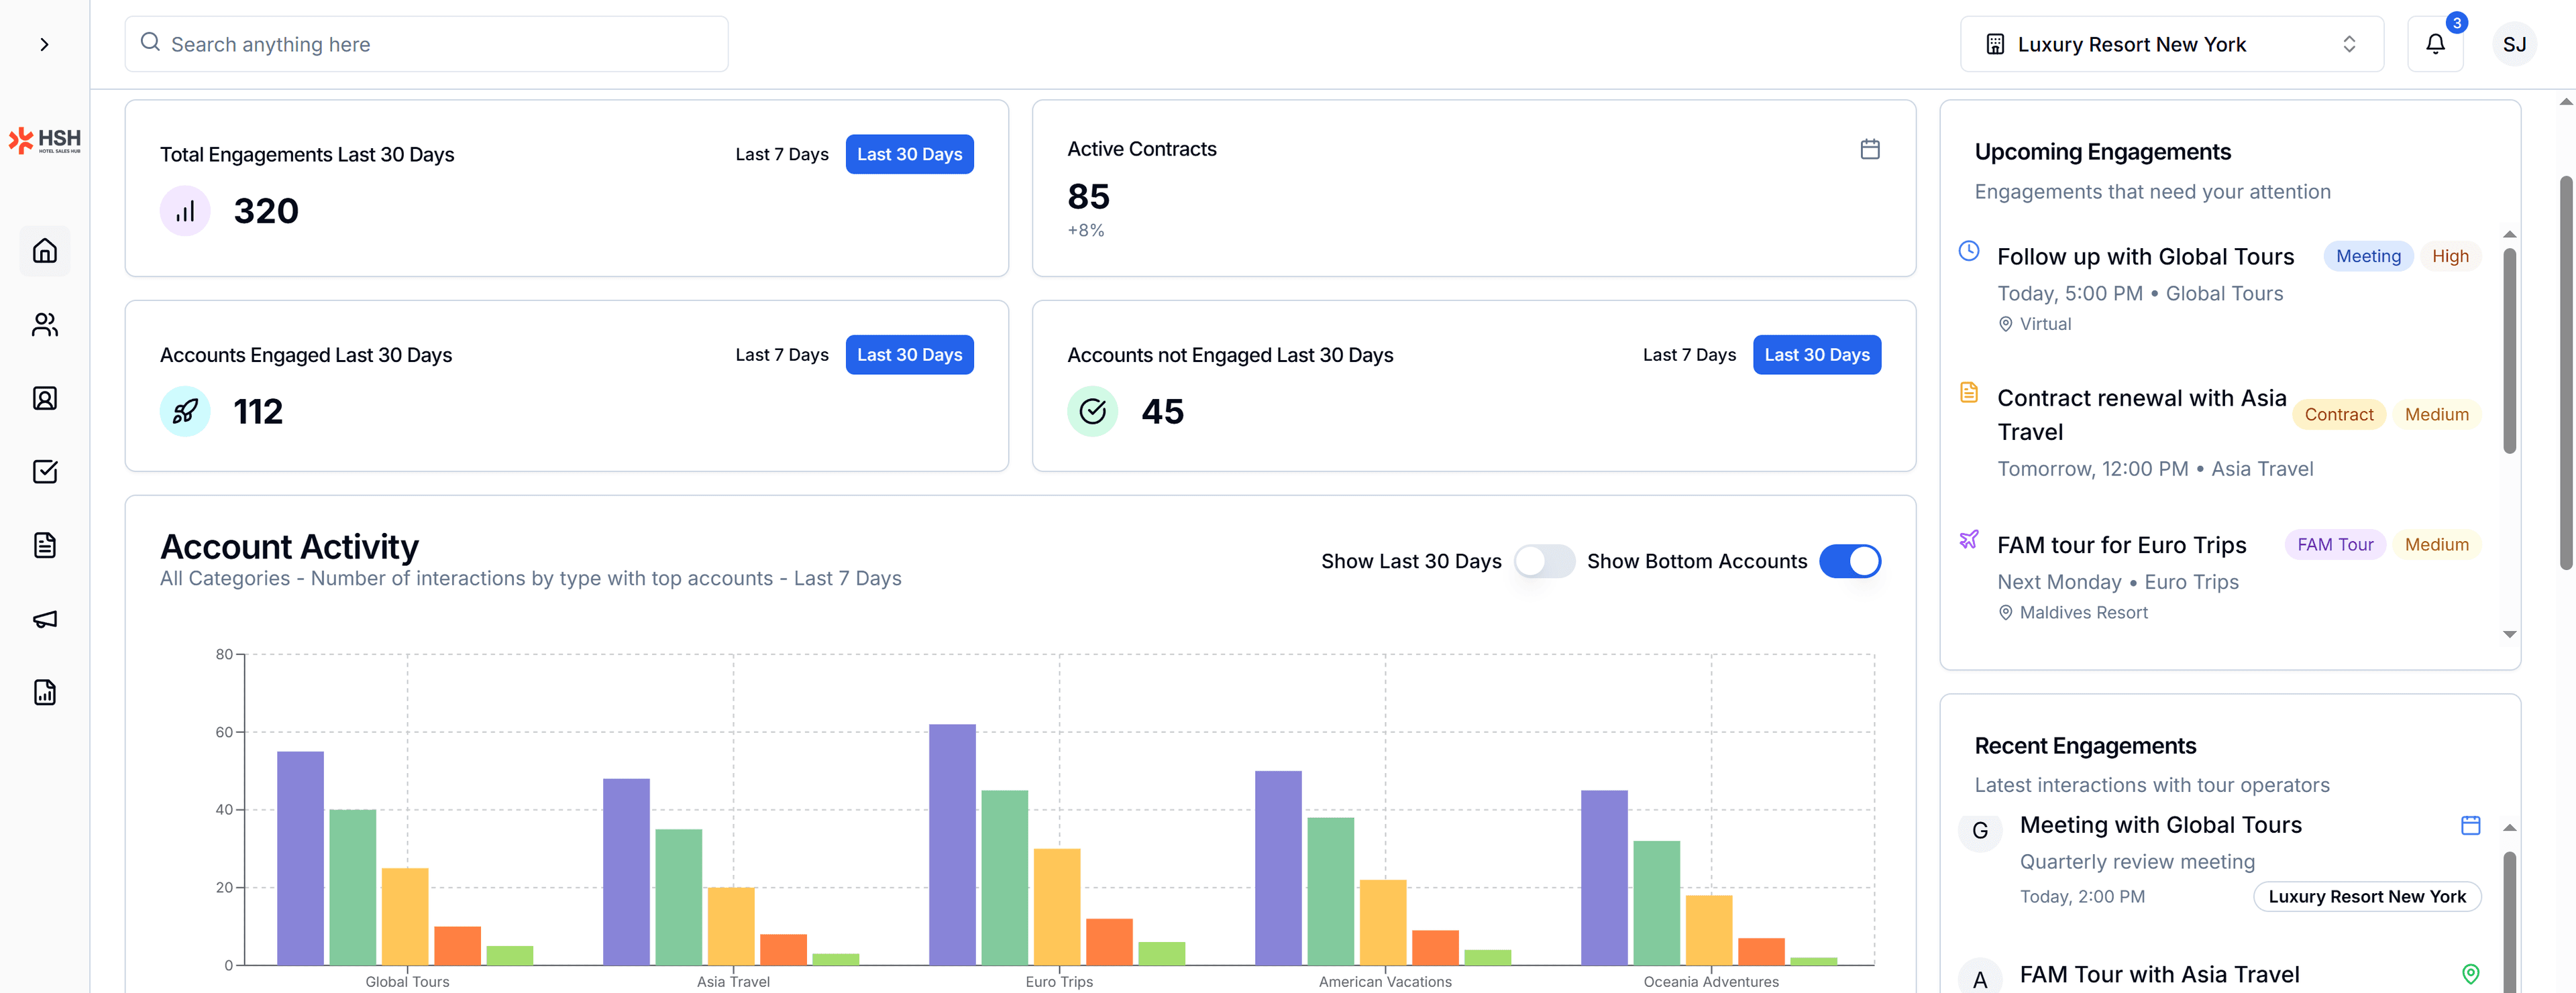Open the Home dashboard sidebar icon
The width and height of the screenshot is (2576, 993).
click(45, 251)
